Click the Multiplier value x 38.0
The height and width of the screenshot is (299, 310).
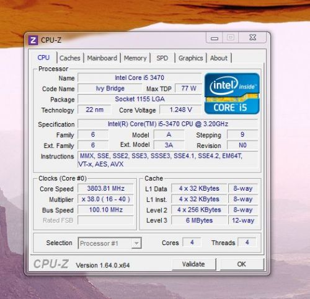coord(105,199)
